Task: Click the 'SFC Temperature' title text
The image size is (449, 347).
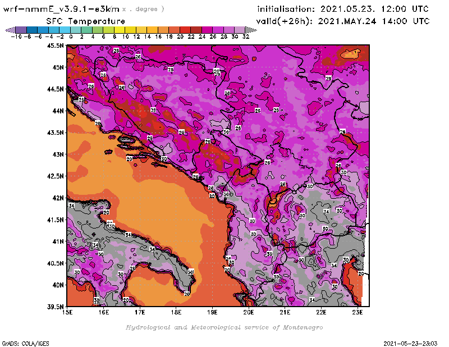Action: 86,21
